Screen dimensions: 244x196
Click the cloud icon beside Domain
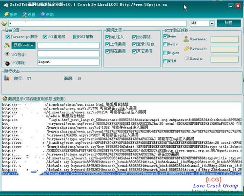click(x=187, y=58)
